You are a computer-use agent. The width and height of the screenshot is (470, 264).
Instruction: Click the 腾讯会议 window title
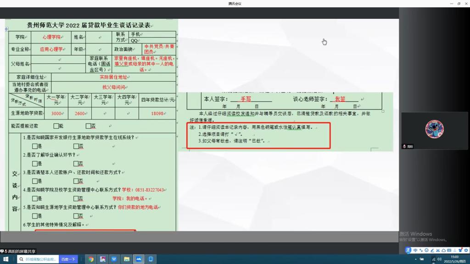[x=235, y=4]
